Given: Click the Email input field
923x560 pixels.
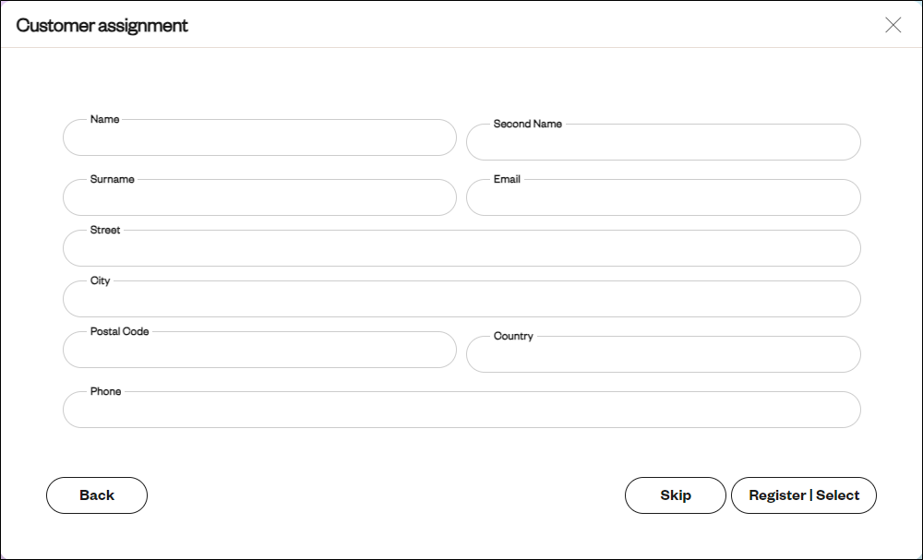Looking at the screenshot, I should tap(664, 197).
